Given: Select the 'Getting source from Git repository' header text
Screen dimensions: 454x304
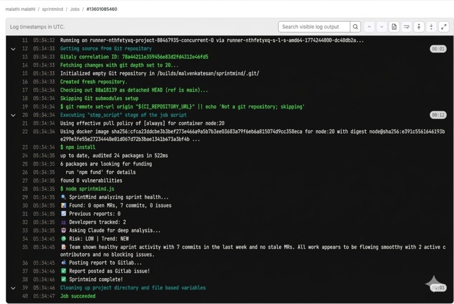Looking at the screenshot, I should (x=106, y=48).
